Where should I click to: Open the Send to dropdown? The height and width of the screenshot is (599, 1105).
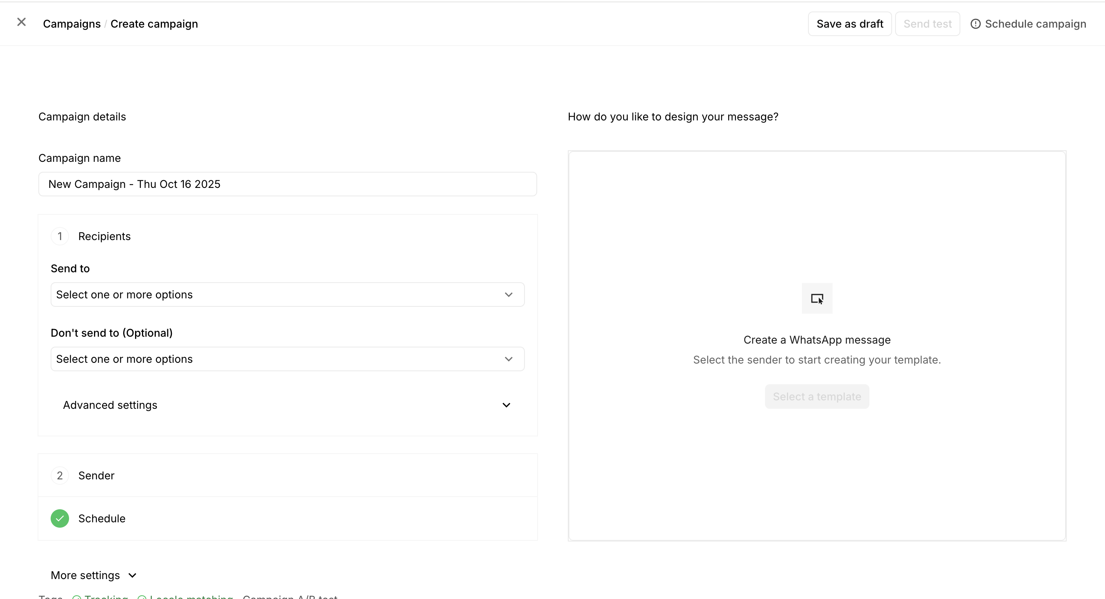tap(287, 295)
